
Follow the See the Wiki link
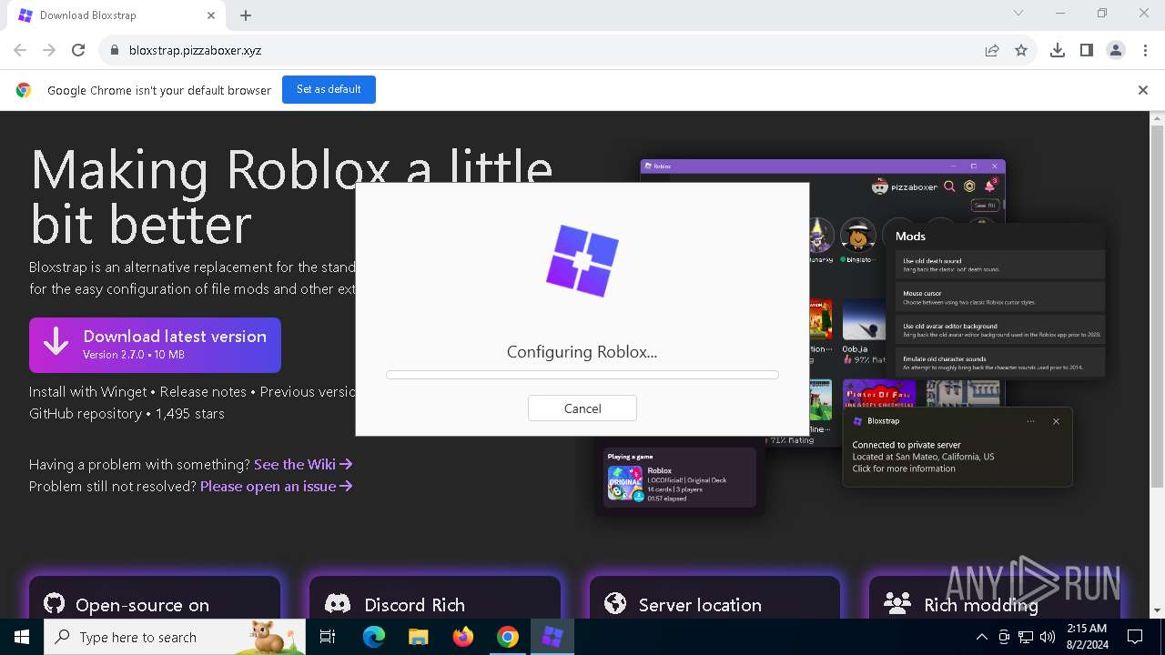point(303,464)
